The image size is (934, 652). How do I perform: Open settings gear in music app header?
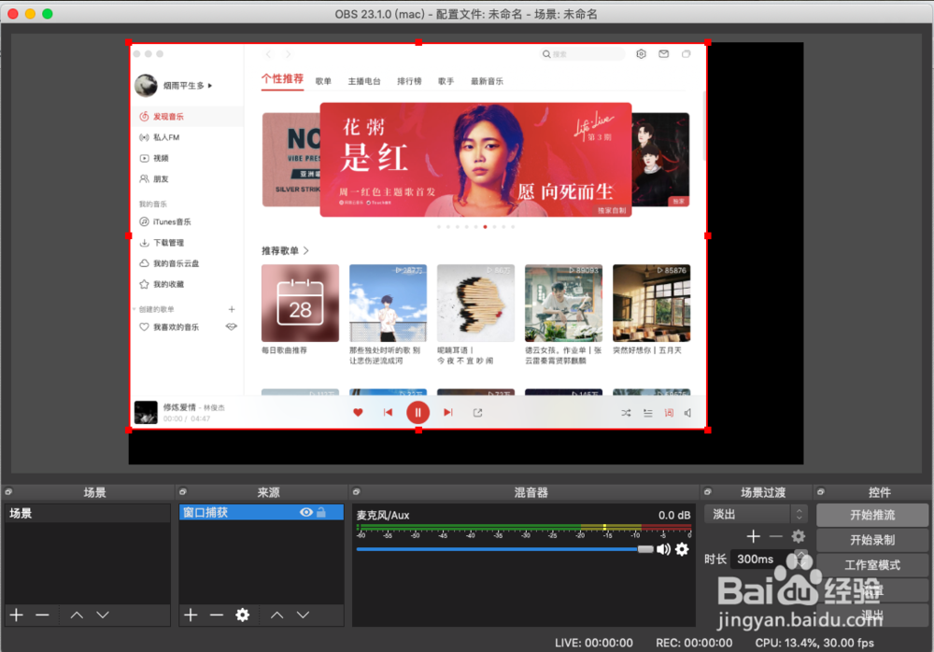pos(641,53)
